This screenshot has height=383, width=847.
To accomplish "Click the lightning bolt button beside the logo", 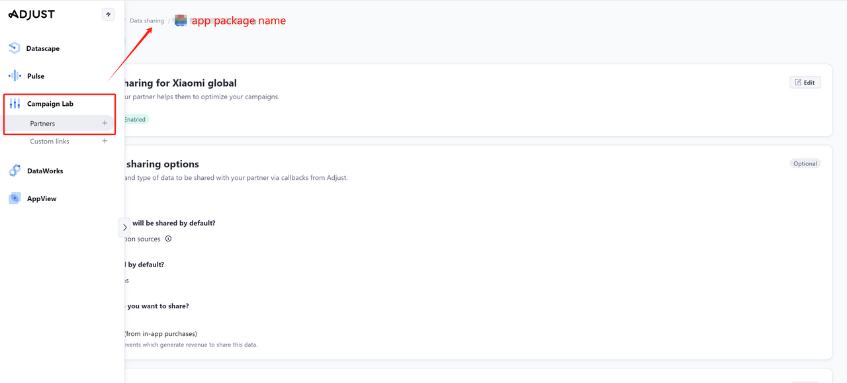I will tap(108, 15).
